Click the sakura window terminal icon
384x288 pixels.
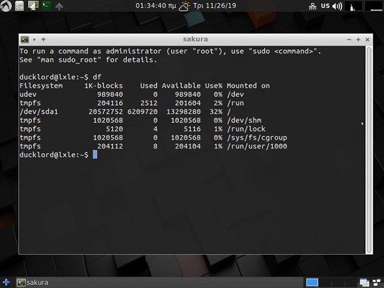click(x=25, y=40)
